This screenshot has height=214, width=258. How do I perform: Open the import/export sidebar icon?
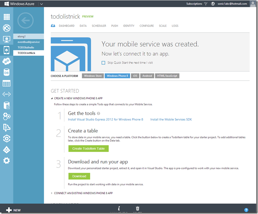(7, 128)
